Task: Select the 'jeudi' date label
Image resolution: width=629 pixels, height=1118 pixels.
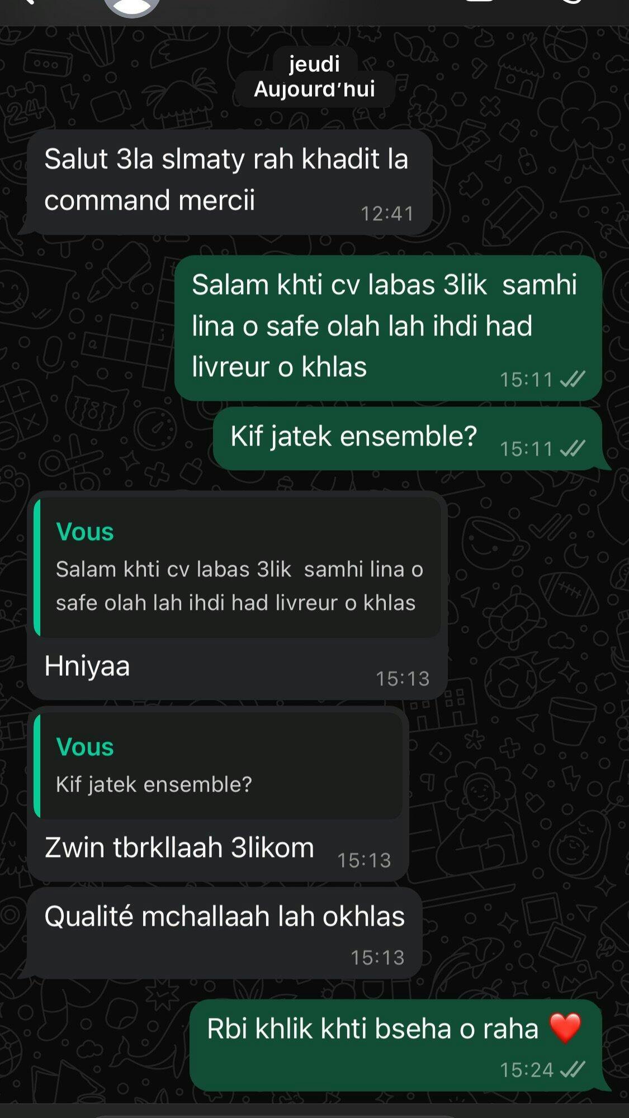Action: click(x=314, y=64)
